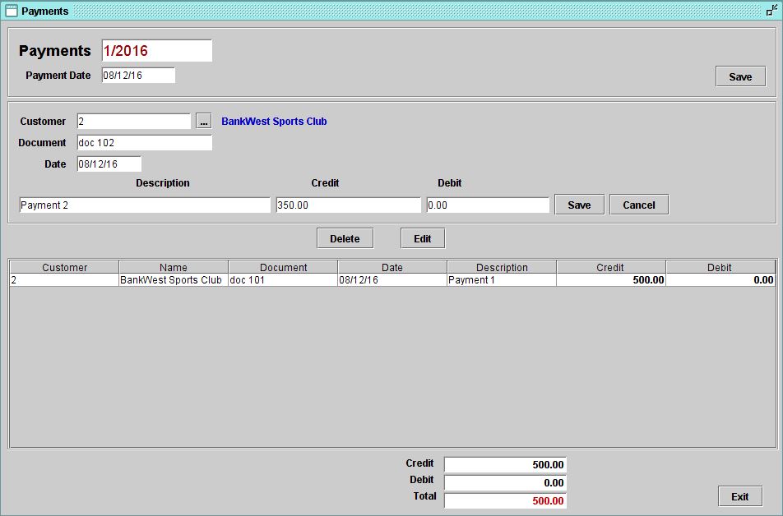
Task: Click the Description field with Payment 2
Action: tap(145, 205)
